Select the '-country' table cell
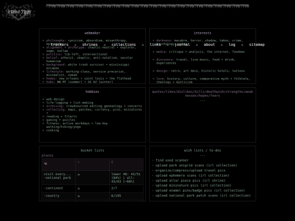The image size is (295, 221). [58, 196]
